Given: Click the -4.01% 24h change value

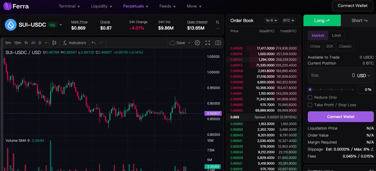Looking at the screenshot, I should 137,28.
